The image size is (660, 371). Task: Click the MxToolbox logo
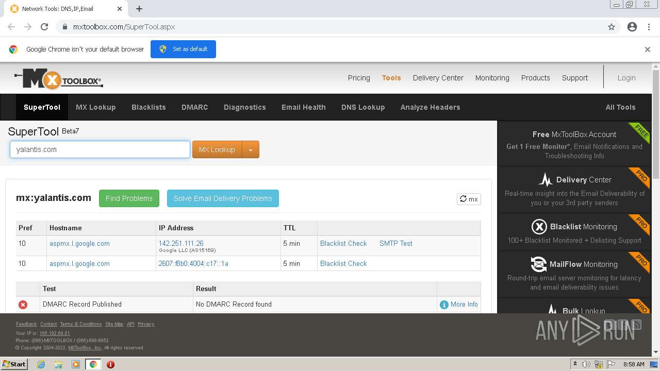tap(59, 79)
